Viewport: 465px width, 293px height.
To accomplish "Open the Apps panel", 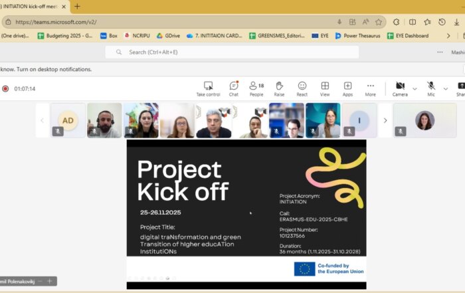I will tap(347, 88).
